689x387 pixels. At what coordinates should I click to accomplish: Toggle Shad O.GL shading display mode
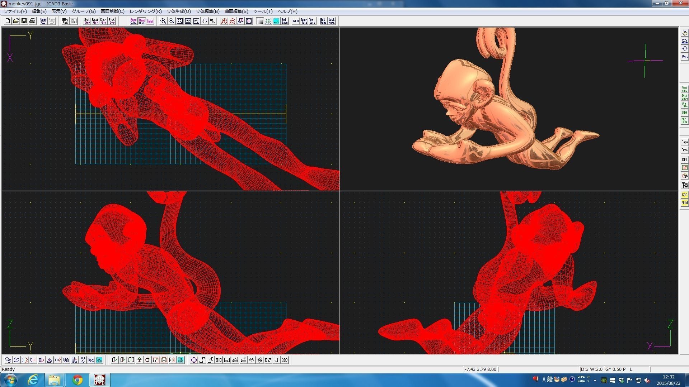[x=133, y=21]
